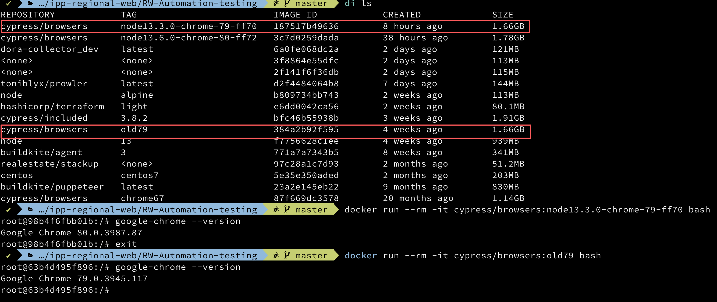Click the chrome67 tag

coord(142,198)
